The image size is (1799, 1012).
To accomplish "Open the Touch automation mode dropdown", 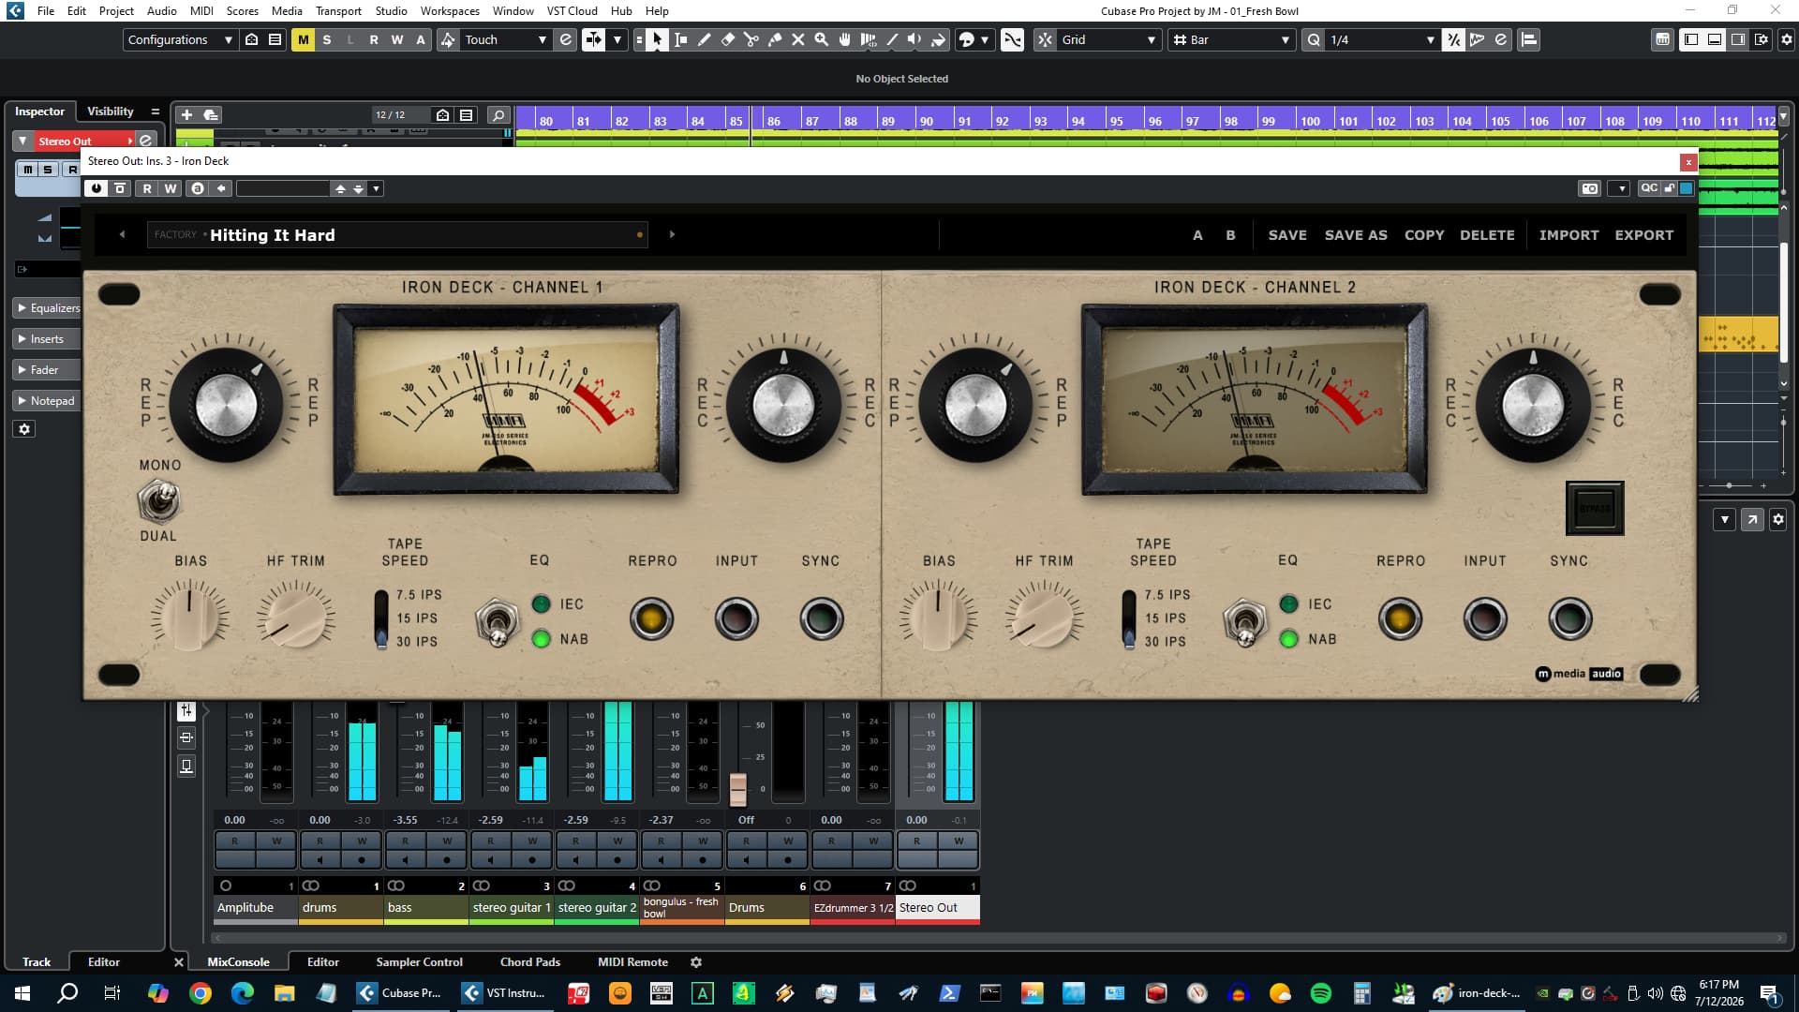I will [505, 39].
